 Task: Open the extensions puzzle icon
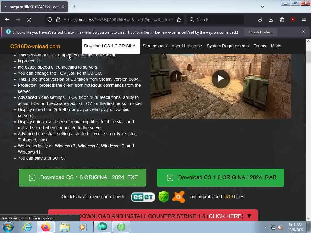[x=282, y=19]
